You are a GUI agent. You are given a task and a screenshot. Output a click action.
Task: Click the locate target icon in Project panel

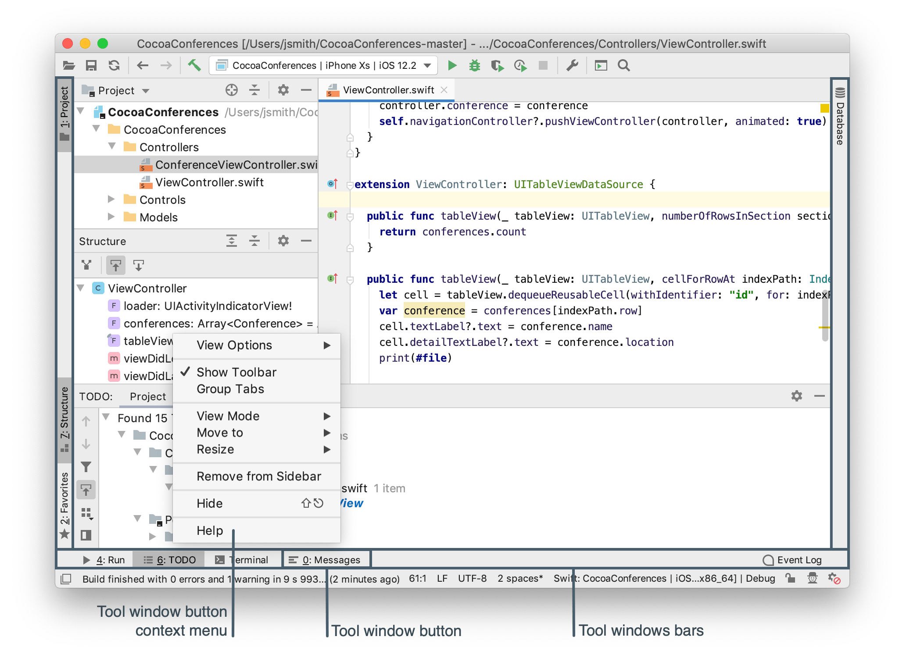231,90
